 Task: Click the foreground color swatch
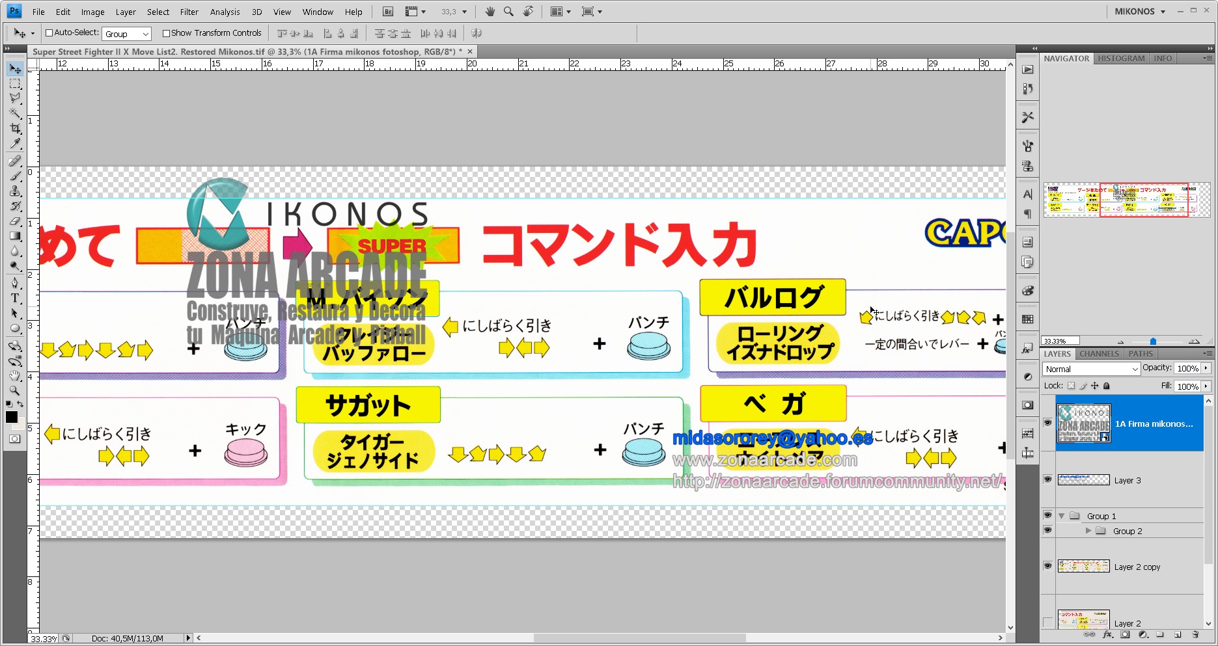tap(11, 417)
